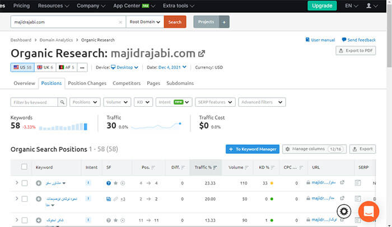The height and width of the screenshot is (227, 392).
Task: Open the Intent filter dropdown
Action: click(174, 102)
